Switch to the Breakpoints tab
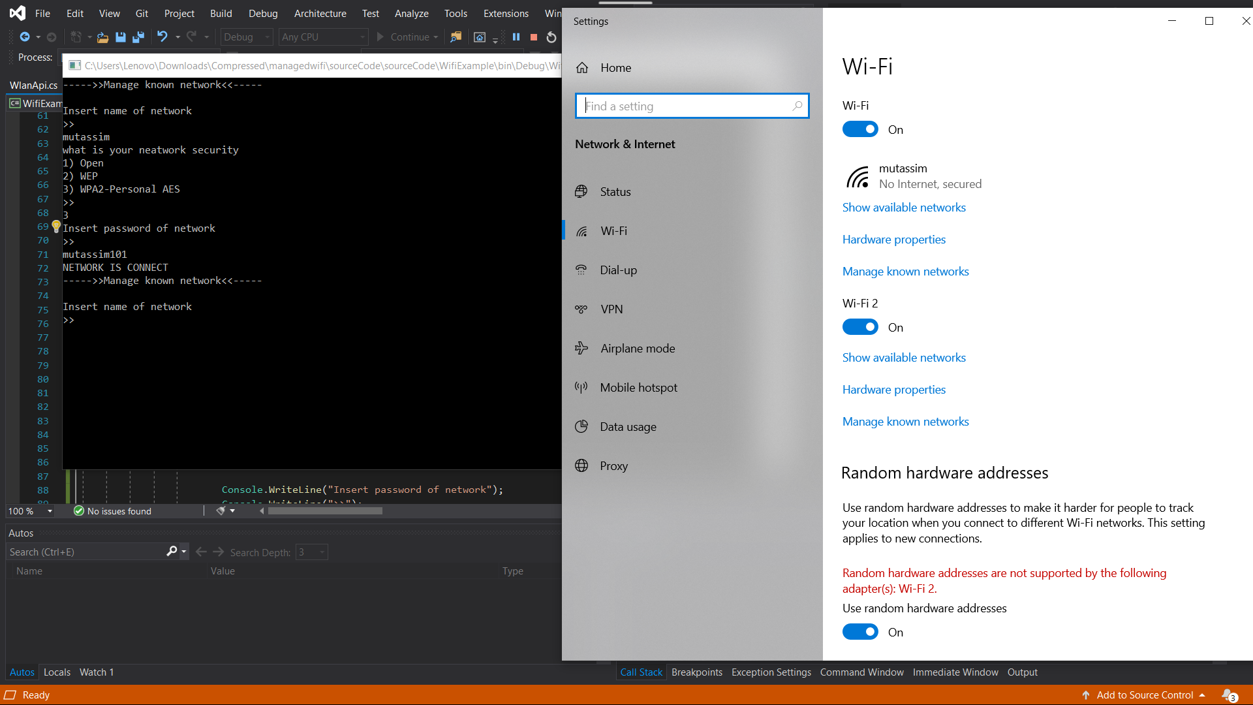The height and width of the screenshot is (705, 1253). [x=696, y=672]
